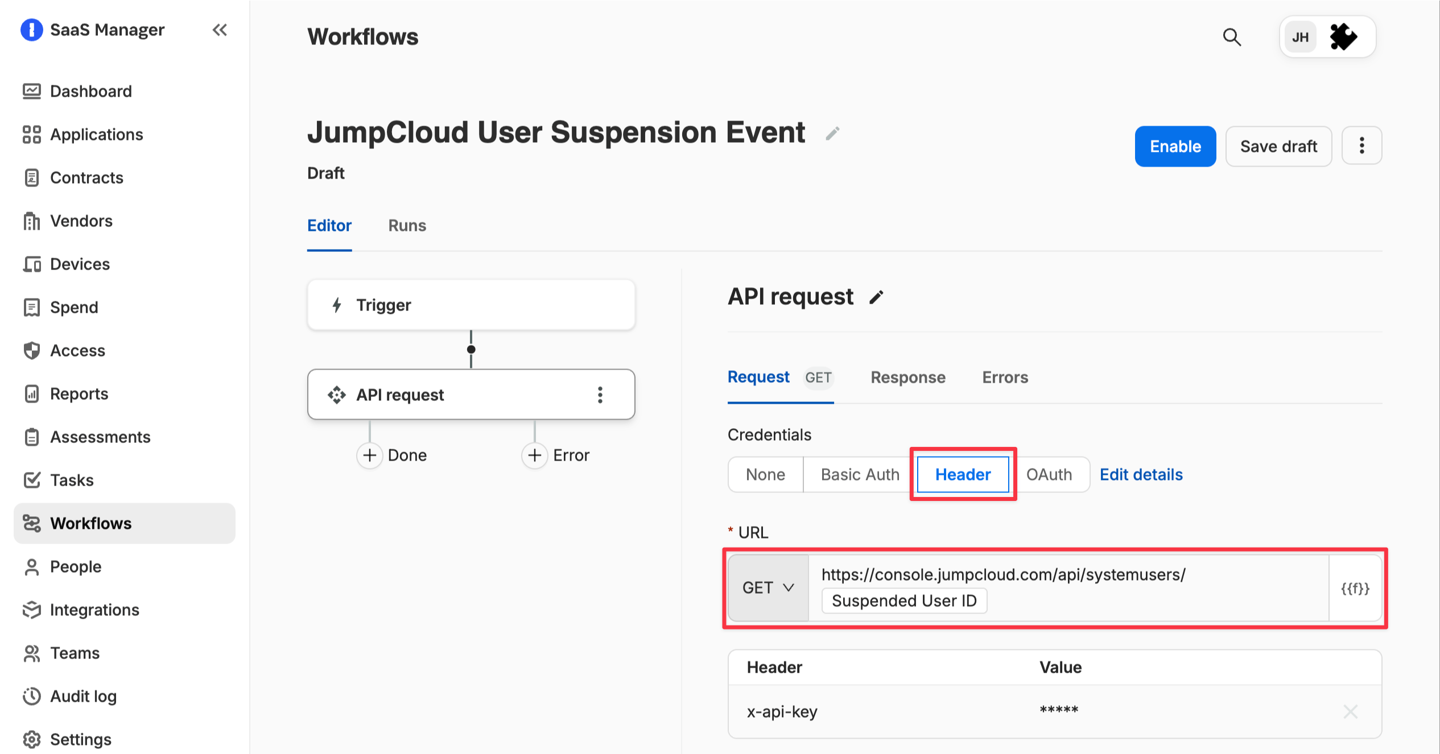Click the Edit details link
Image resolution: width=1440 pixels, height=754 pixels.
pos(1141,474)
